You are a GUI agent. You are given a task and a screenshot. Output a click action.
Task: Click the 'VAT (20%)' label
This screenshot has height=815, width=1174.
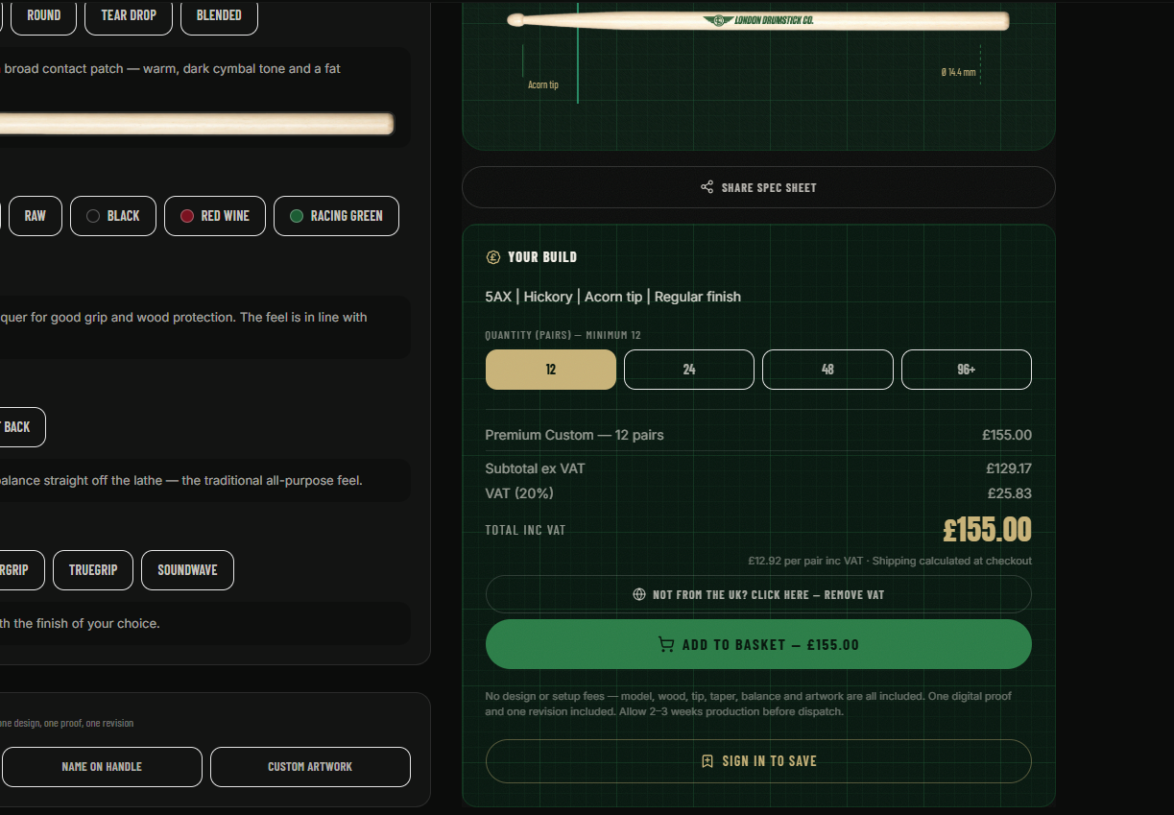tap(519, 493)
